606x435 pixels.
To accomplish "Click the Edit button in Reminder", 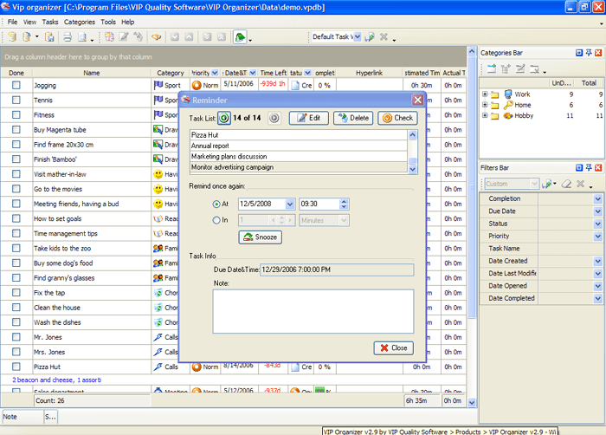I will click(309, 118).
